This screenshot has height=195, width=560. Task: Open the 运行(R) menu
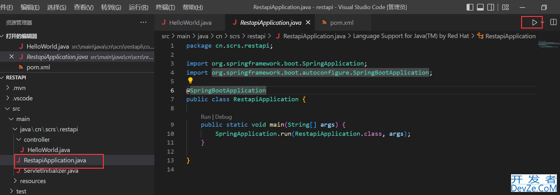tap(138, 7)
